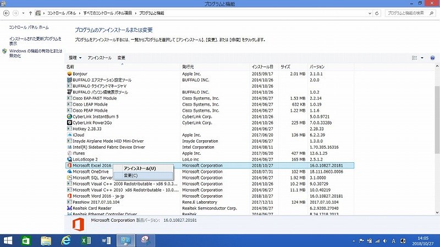Image resolution: width=440 pixels, height=247 pixels.
Task: Sort by the サイズ column header
Action: [x=293, y=67]
